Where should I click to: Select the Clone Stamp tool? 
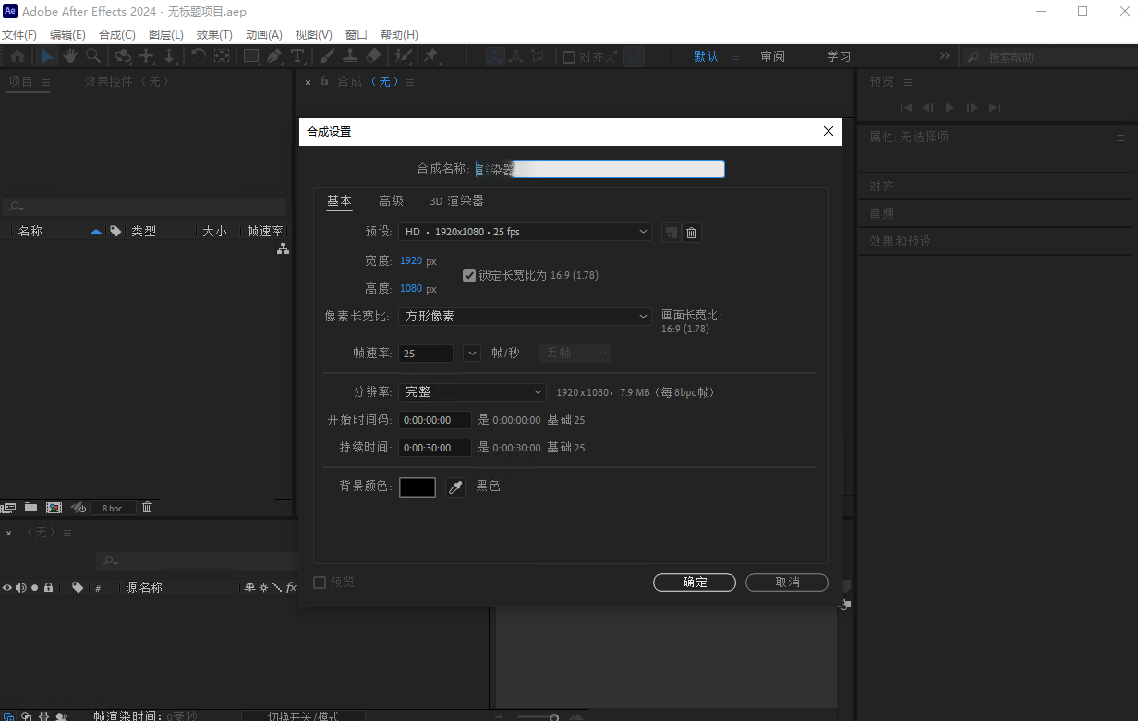pyautogui.click(x=350, y=56)
